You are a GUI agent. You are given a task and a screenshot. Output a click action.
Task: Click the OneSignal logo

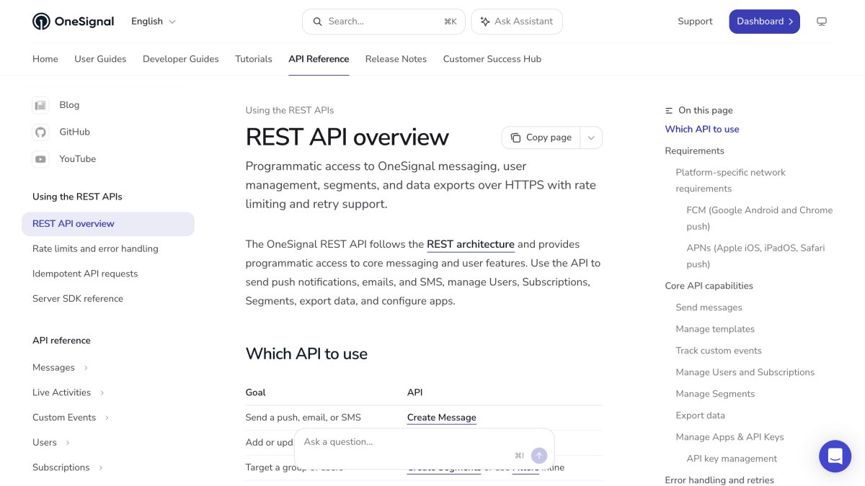click(73, 22)
